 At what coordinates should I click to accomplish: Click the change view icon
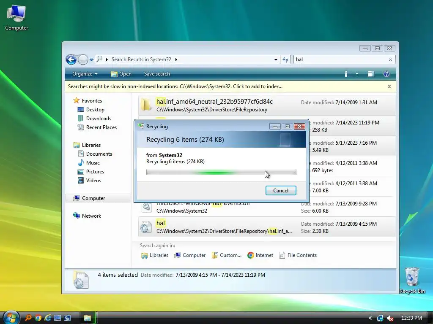pos(348,74)
